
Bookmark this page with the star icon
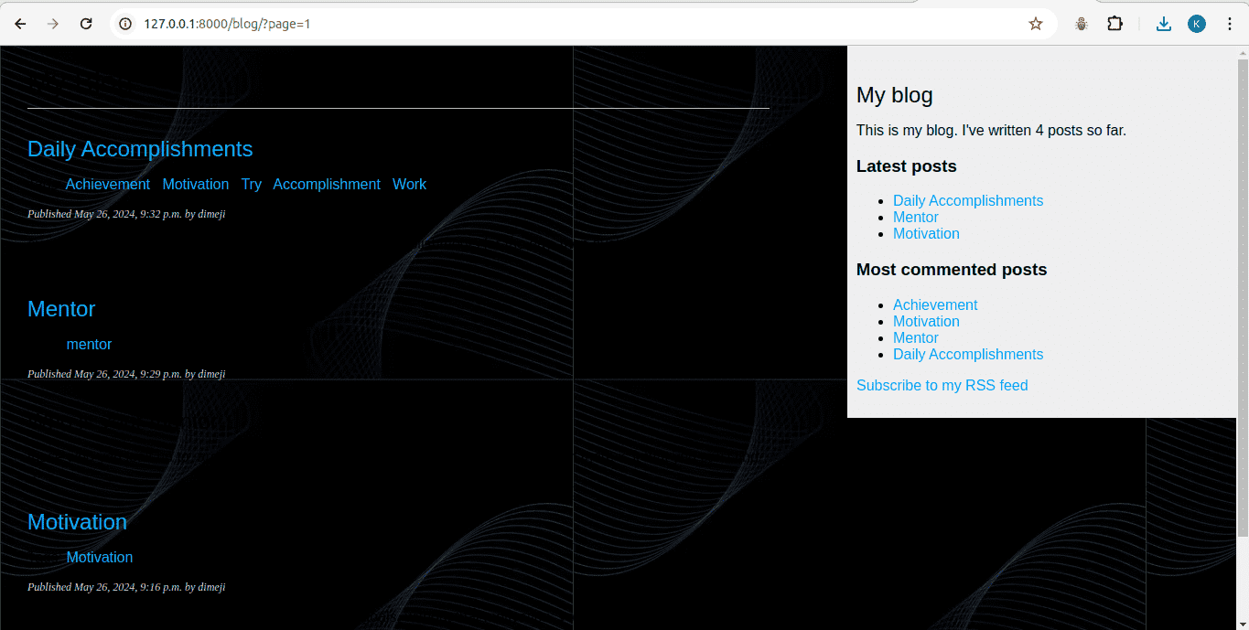pos(1035,24)
